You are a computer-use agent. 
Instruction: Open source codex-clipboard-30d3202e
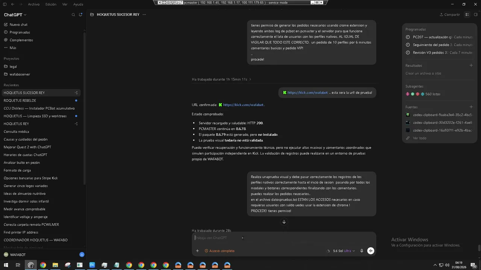[439, 122]
